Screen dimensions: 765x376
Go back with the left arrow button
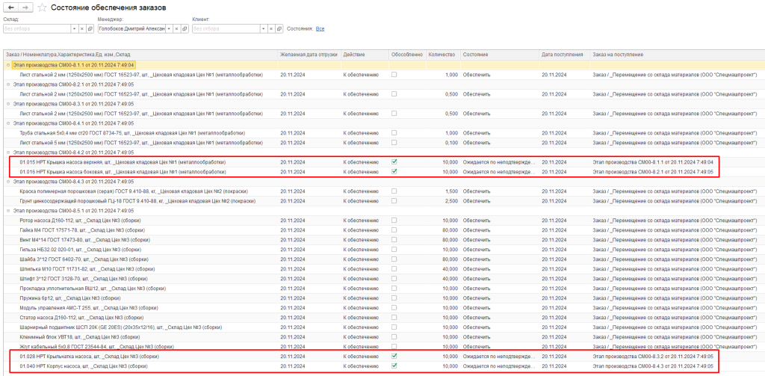[11, 7]
